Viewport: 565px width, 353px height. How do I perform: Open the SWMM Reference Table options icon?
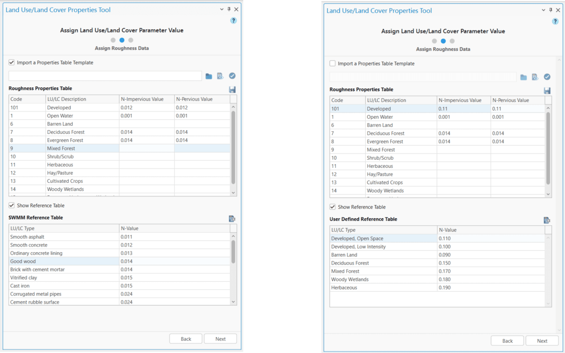tap(232, 219)
